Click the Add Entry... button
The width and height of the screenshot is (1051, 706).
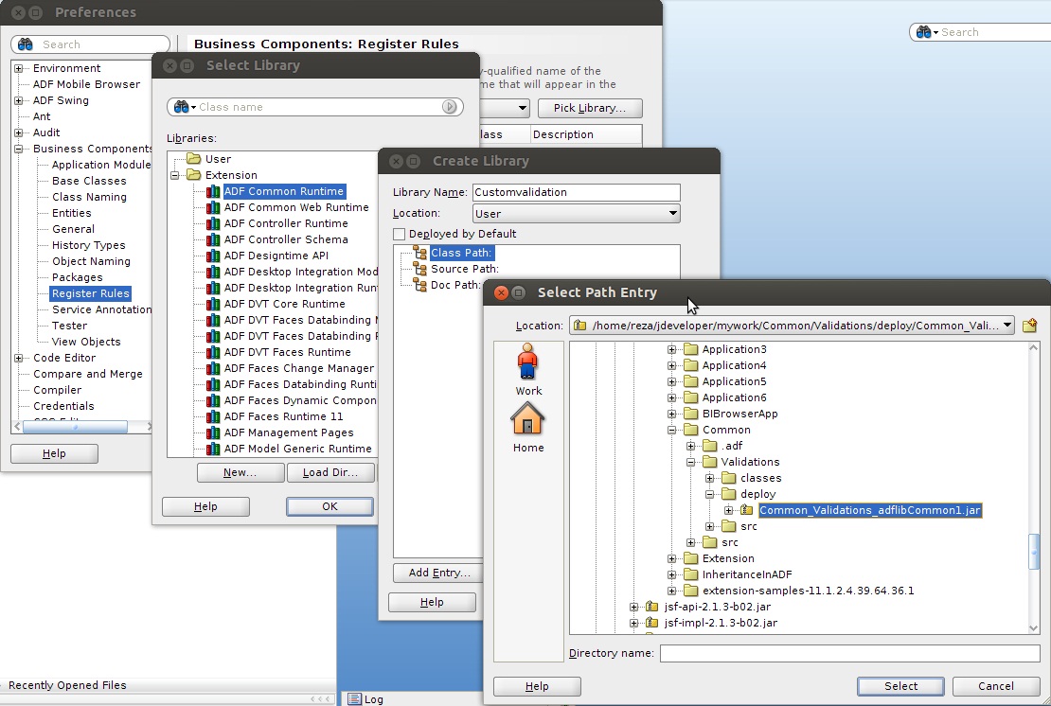point(439,573)
